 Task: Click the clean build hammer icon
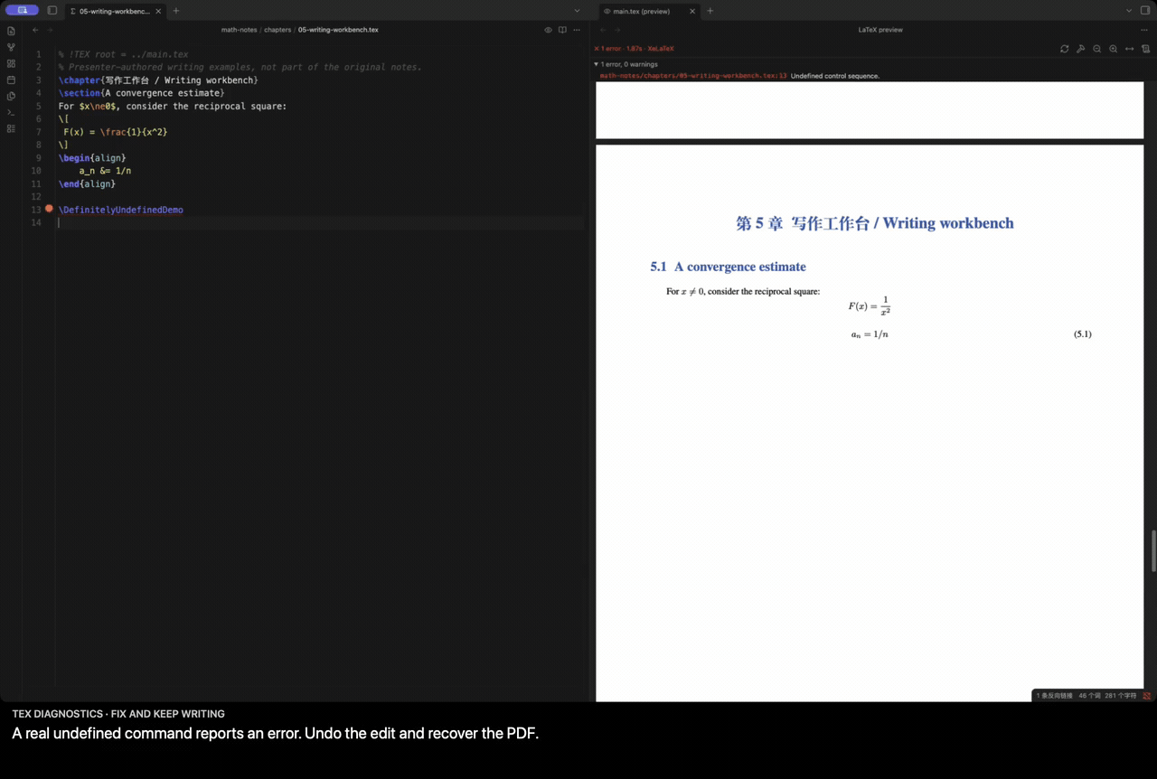(1080, 49)
